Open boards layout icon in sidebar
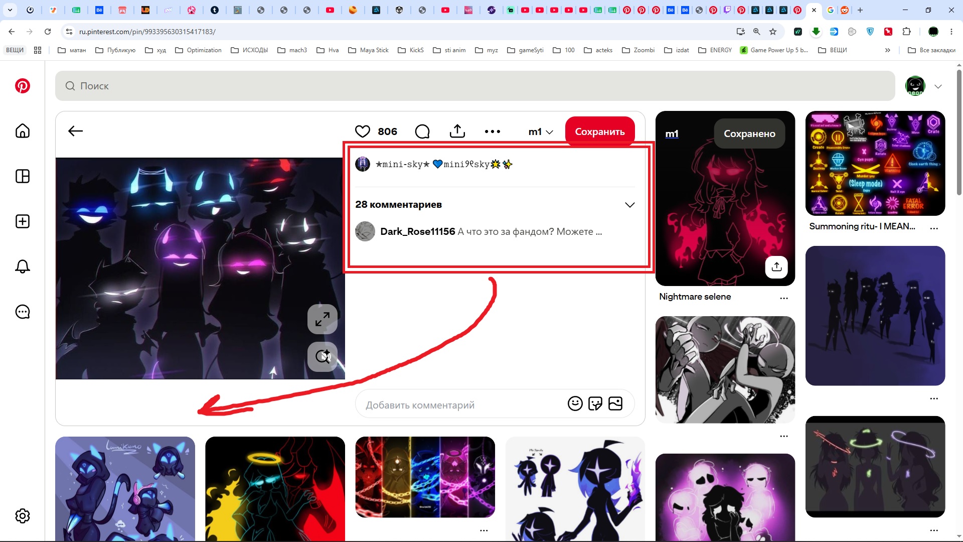963x542 pixels. coord(23,176)
